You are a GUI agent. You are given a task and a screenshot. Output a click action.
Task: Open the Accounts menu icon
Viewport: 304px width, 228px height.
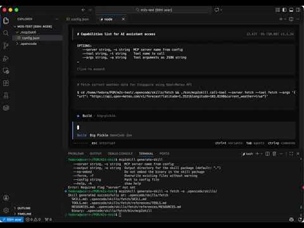6,198
